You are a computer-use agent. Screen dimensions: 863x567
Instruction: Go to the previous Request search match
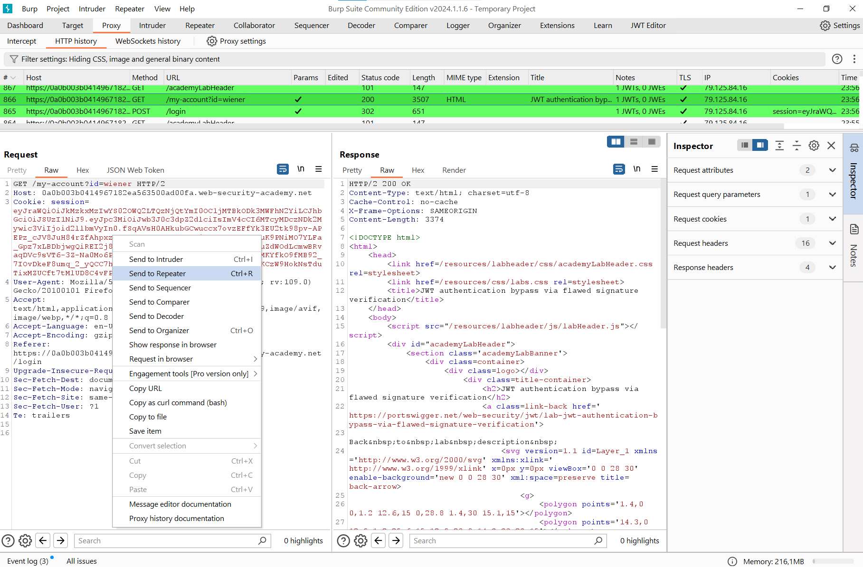(43, 540)
